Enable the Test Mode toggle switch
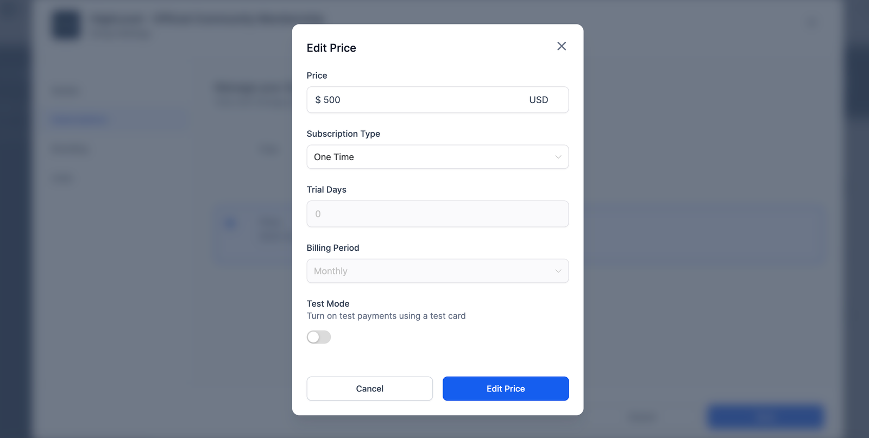The image size is (869, 438). [x=319, y=337]
